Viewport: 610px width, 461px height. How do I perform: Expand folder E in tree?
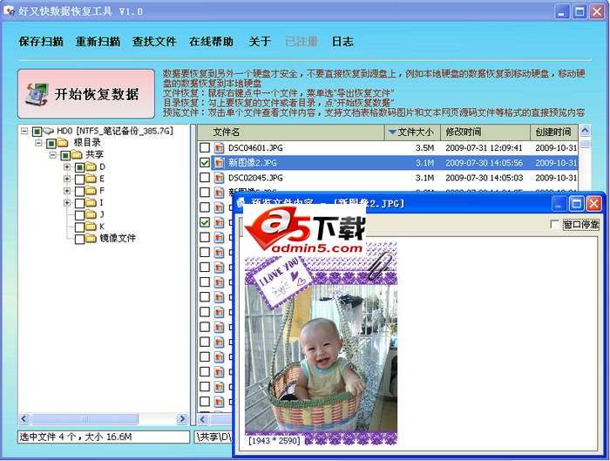coord(67,179)
